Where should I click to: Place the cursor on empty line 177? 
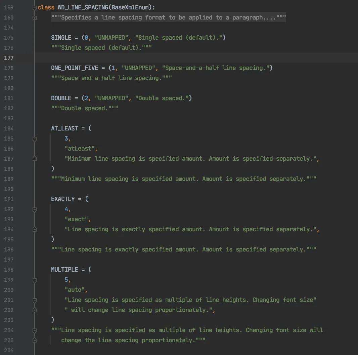(196, 58)
